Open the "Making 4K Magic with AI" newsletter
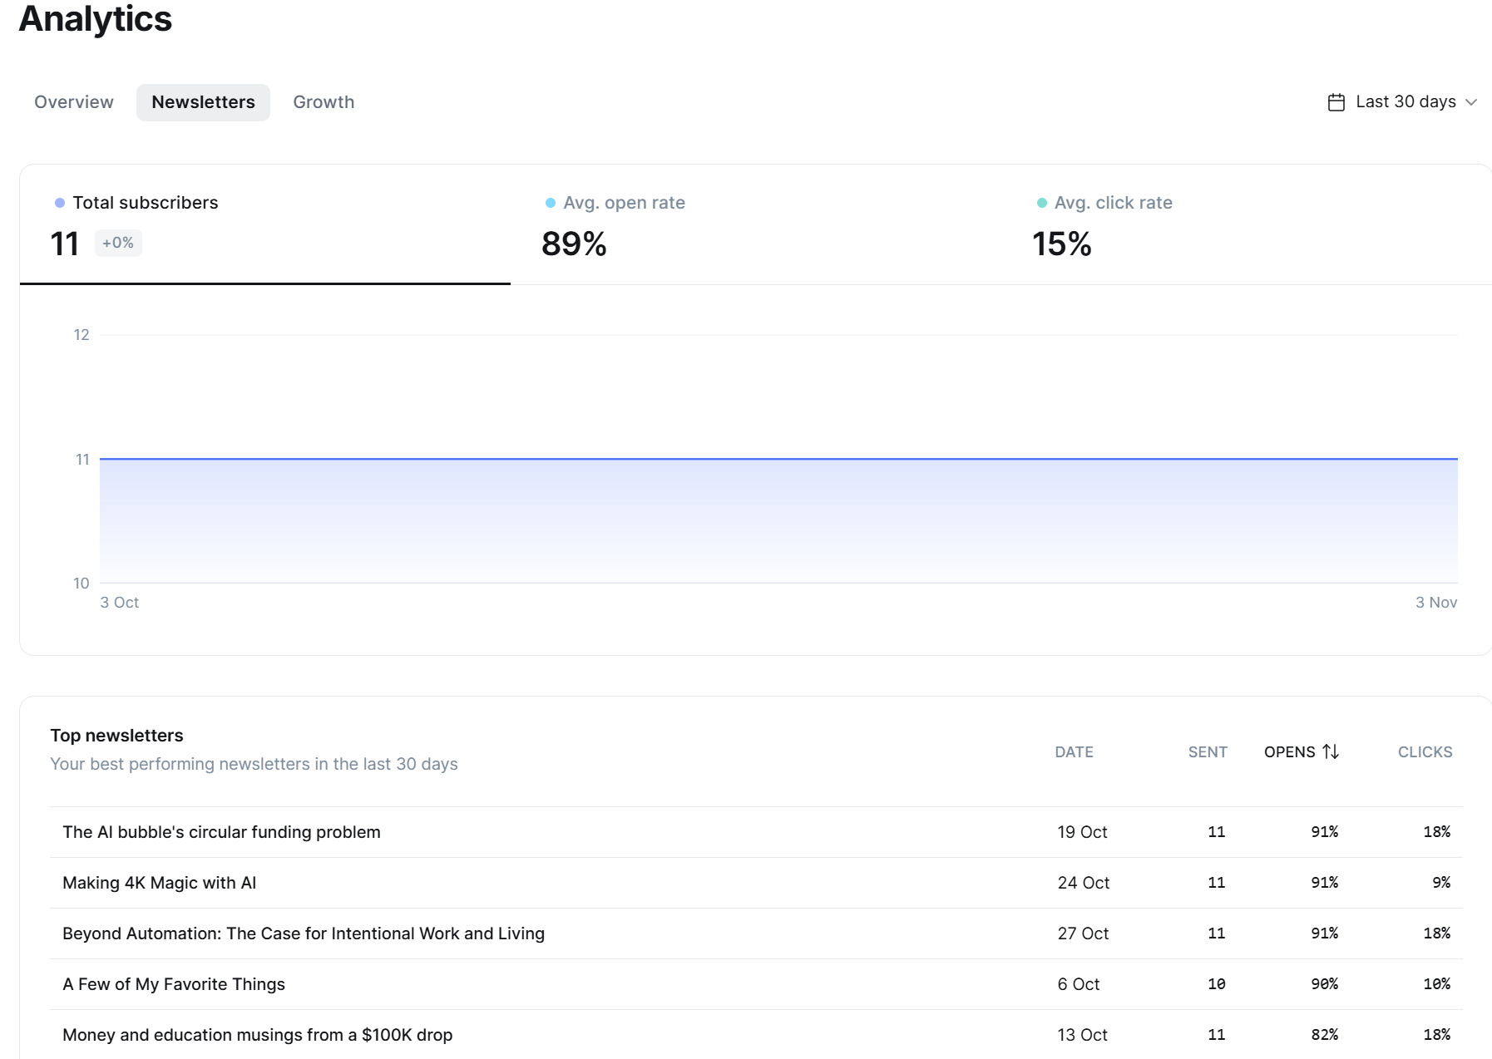The width and height of the screenshot is (1492, 1059). pyautogui.click(x=160, y=883)
